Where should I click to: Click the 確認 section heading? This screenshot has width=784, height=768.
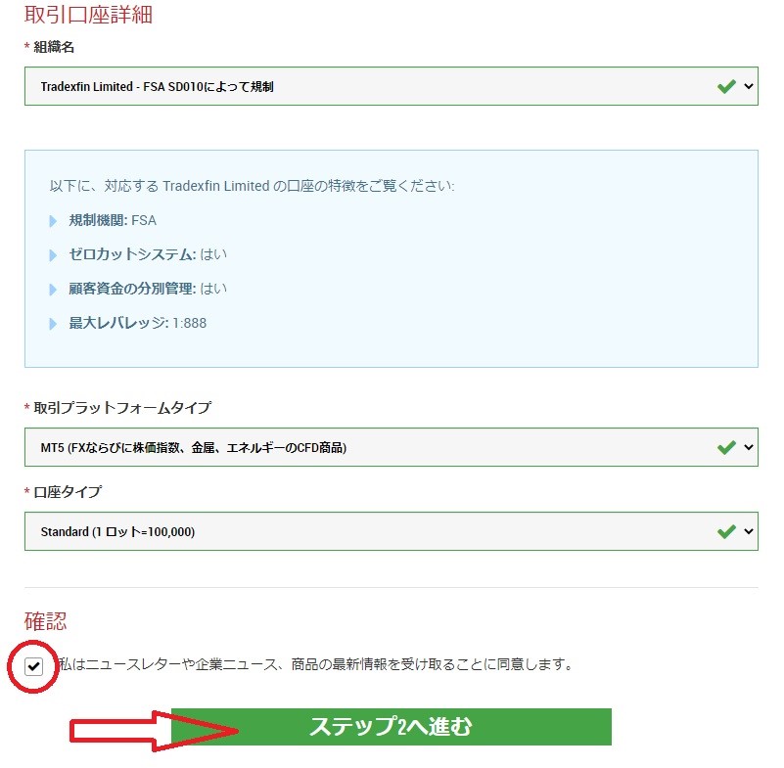coord(45,620)
